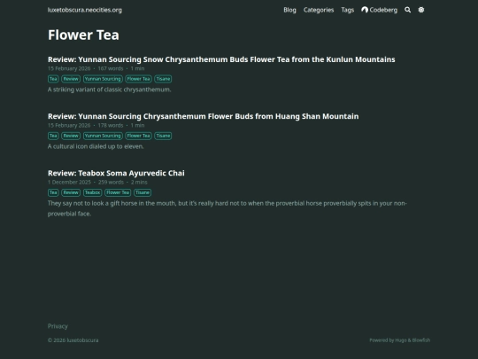This screenshot has height=359, width=478.
Task: Open the Categories menu item
Action: click(x=319, y=10)
